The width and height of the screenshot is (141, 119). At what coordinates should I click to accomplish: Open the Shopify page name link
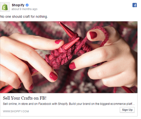[18, 5]
